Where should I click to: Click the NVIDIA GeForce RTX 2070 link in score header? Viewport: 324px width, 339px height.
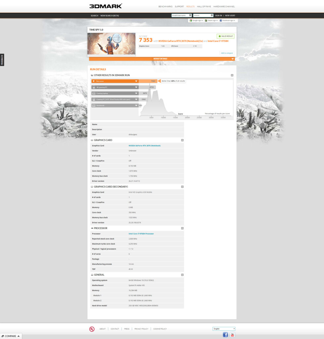(x=181, y=41)
